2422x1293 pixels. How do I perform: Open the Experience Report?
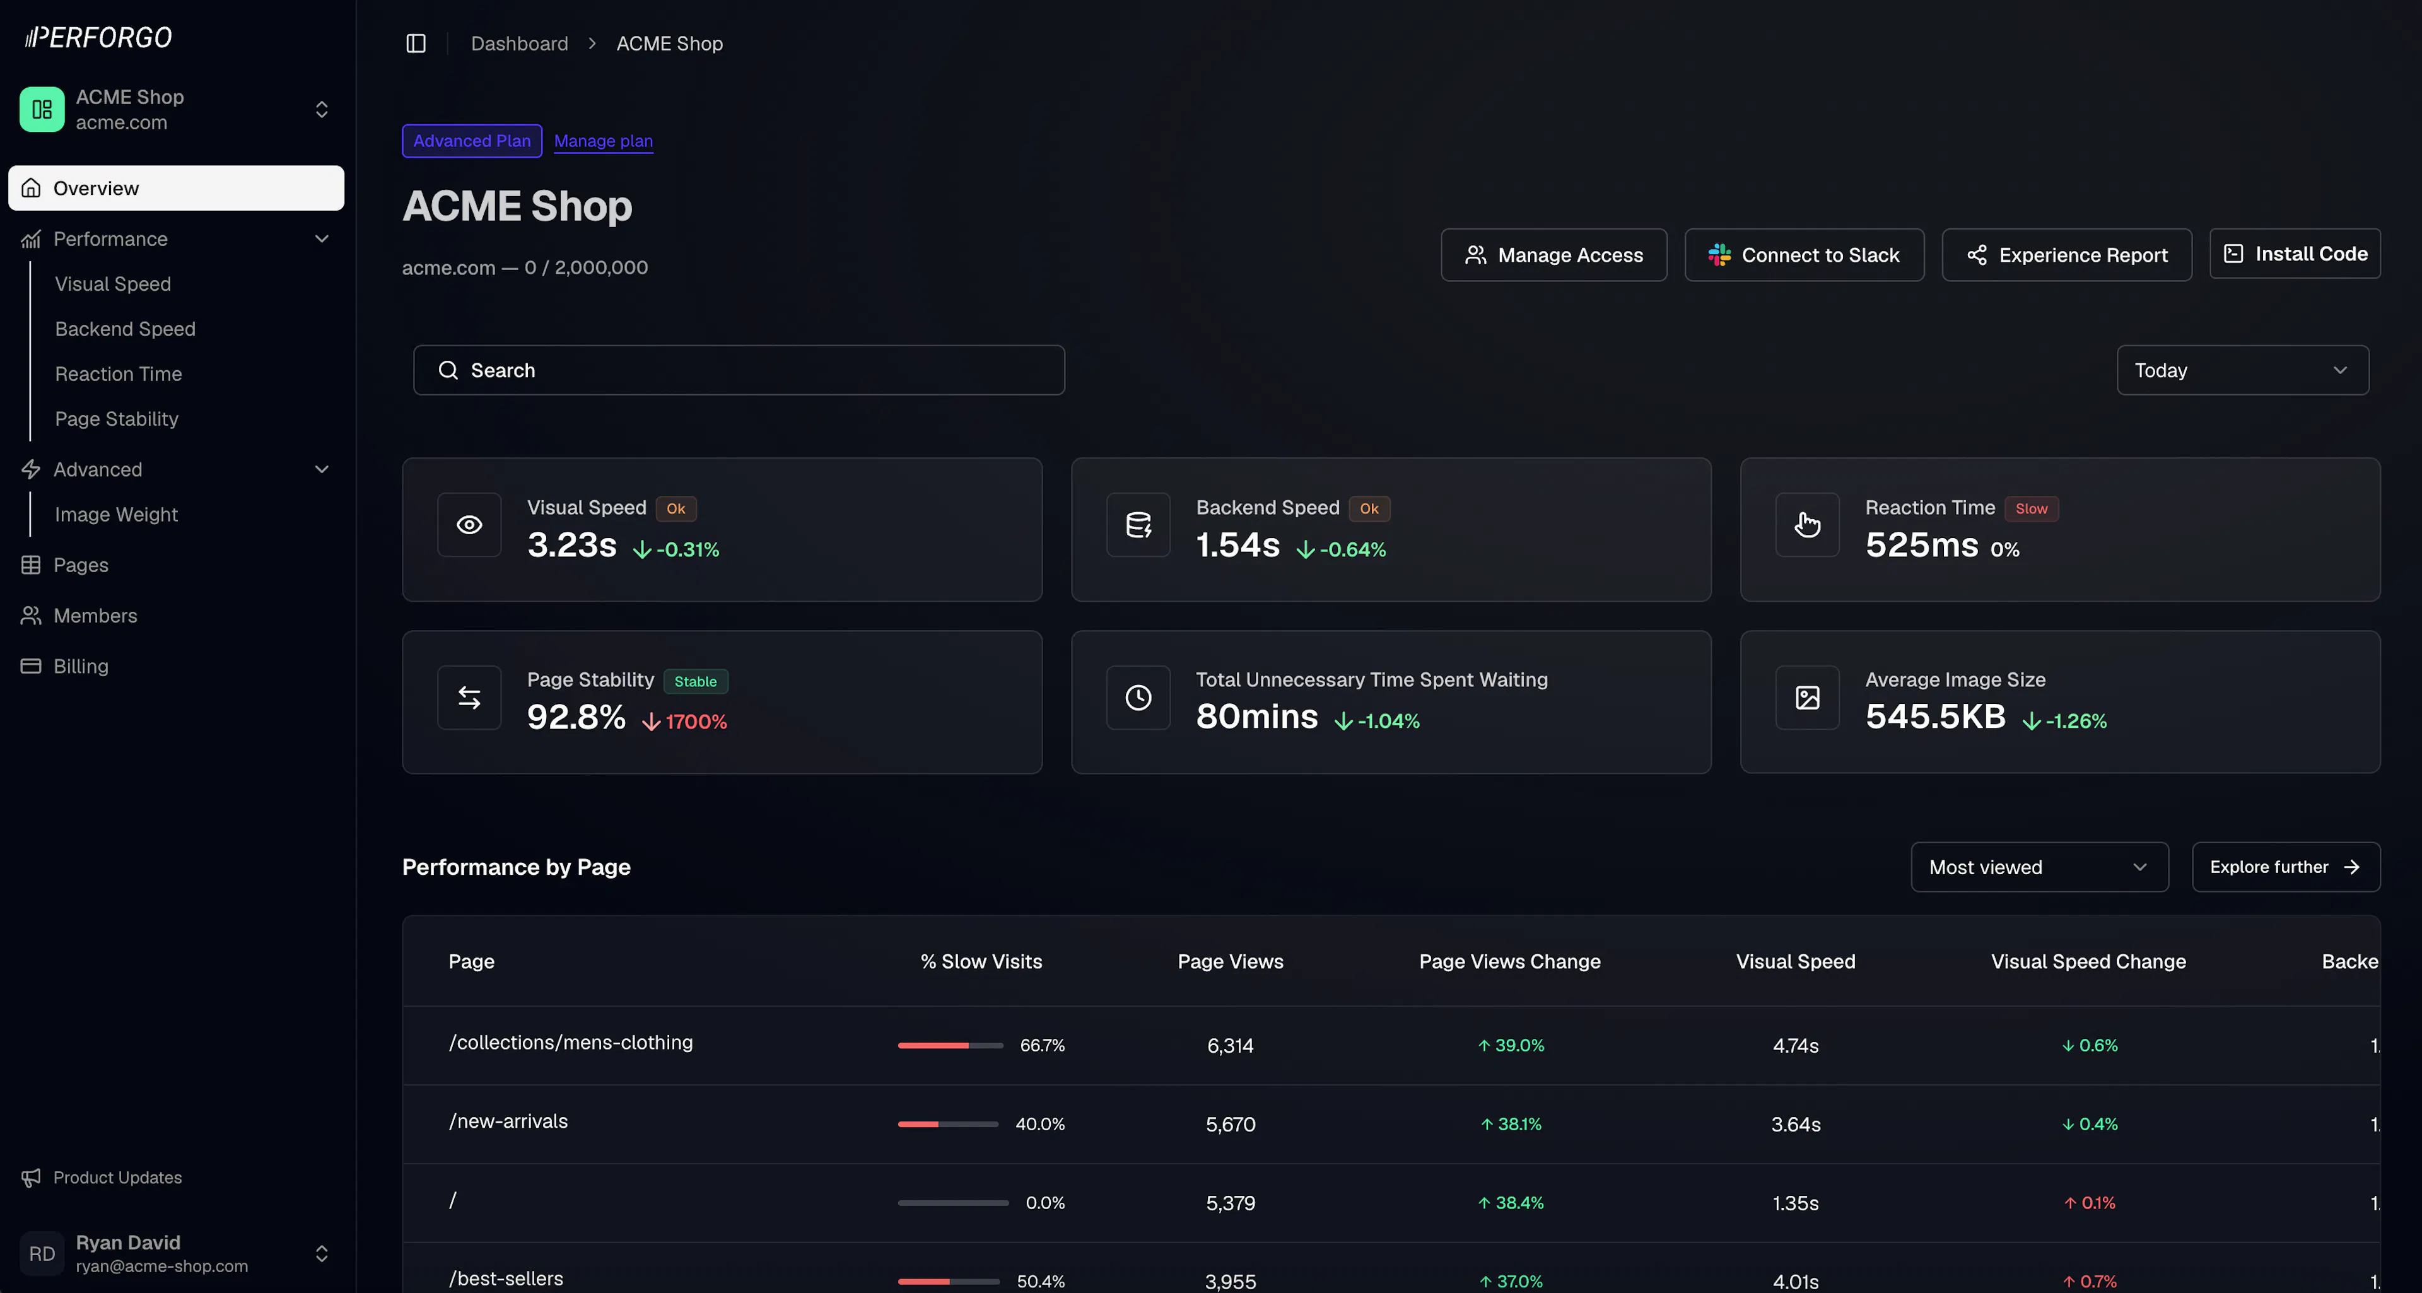point(2067,255)
